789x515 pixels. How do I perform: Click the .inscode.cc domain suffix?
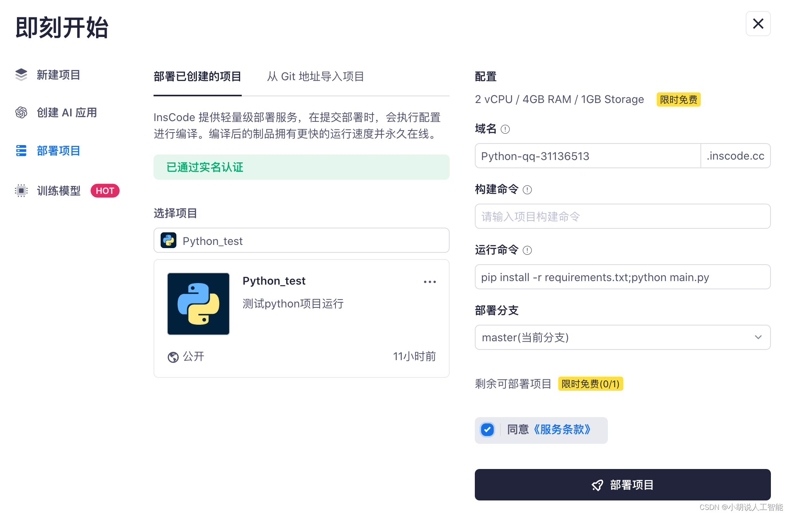tap(735, 156)
